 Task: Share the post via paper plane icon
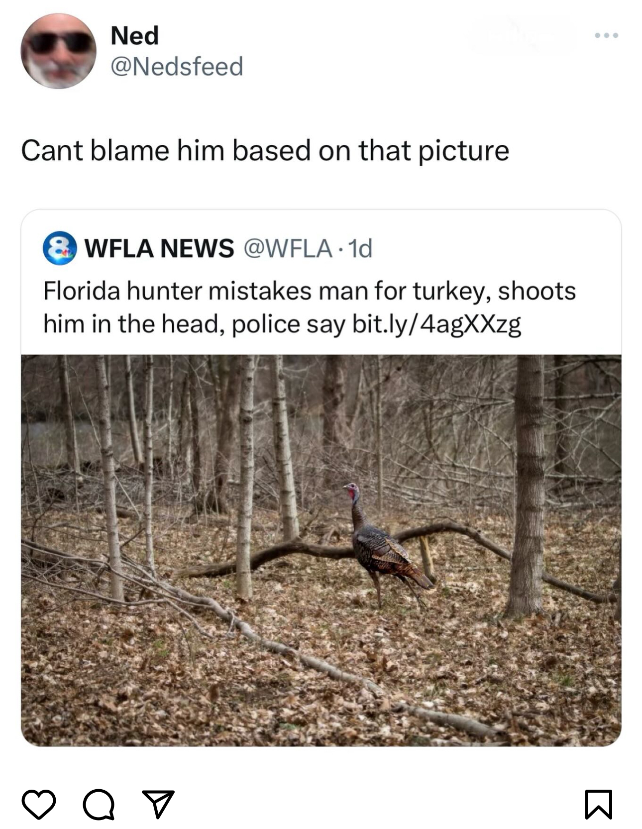158,804
